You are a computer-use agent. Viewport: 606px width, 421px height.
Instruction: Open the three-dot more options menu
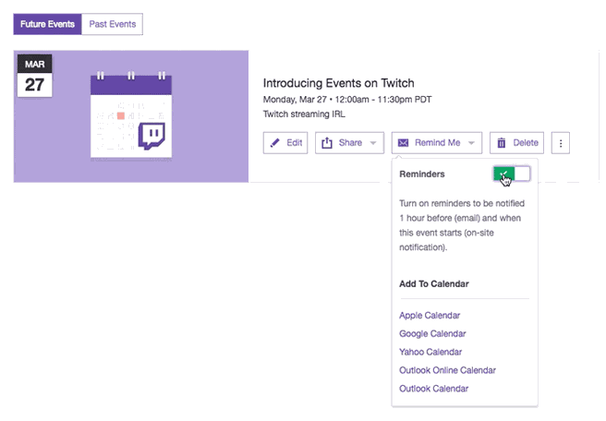point(561,143)
